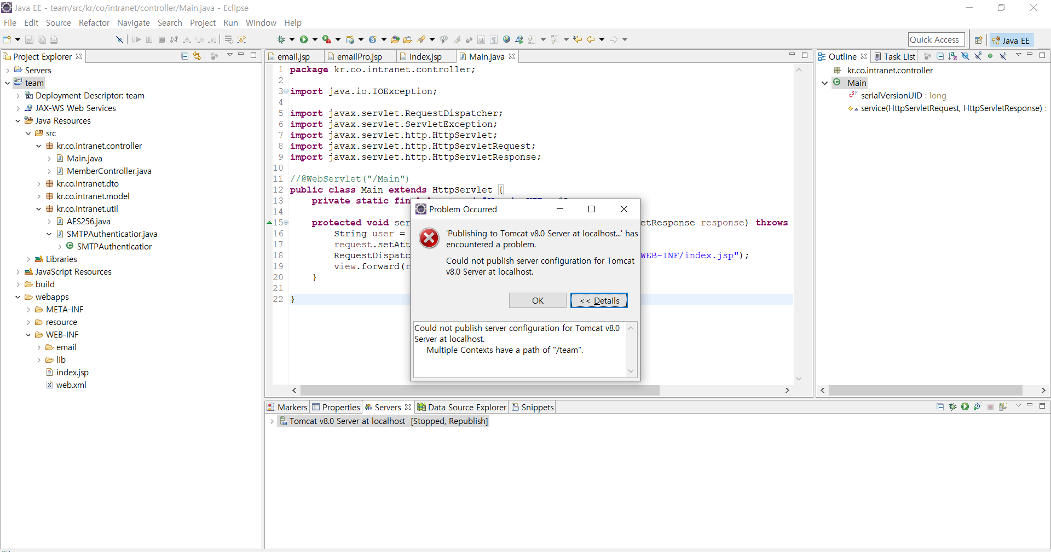Open the Snippets view tab
The width and height of the screenshot is (1051, 552).
(x=533, y=407)
